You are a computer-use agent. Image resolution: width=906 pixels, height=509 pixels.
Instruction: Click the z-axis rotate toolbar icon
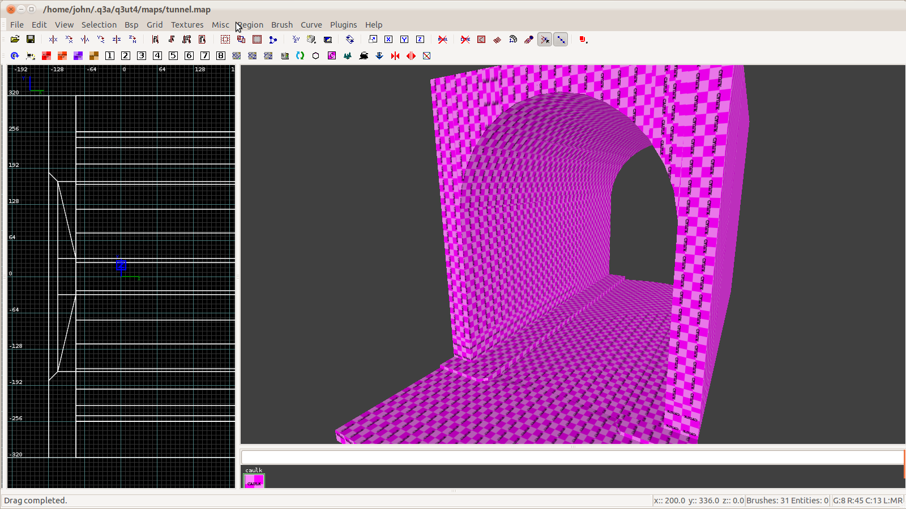(133, 40)
